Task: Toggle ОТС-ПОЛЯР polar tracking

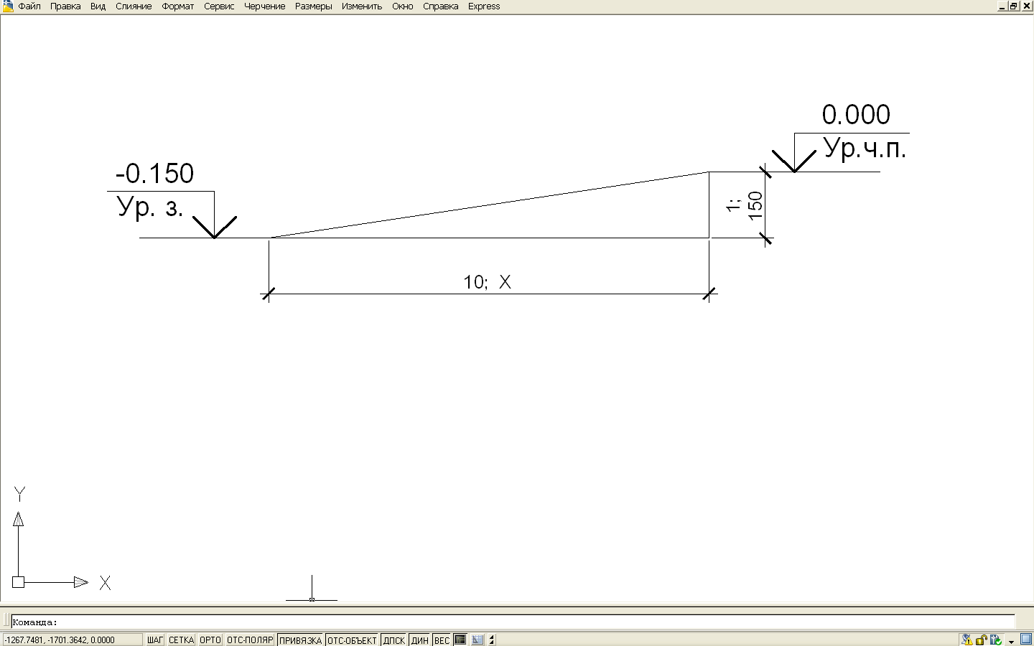Action: tap(250, 640)
